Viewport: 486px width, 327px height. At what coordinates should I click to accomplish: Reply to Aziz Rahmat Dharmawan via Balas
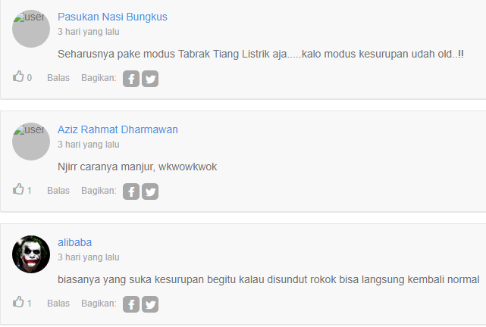coord(58,191)
